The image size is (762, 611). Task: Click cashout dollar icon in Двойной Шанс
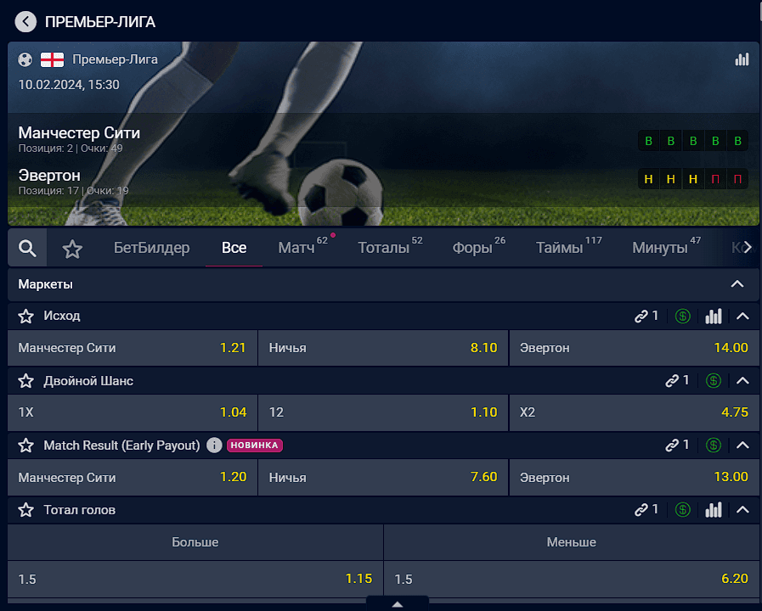pos(713,380)
